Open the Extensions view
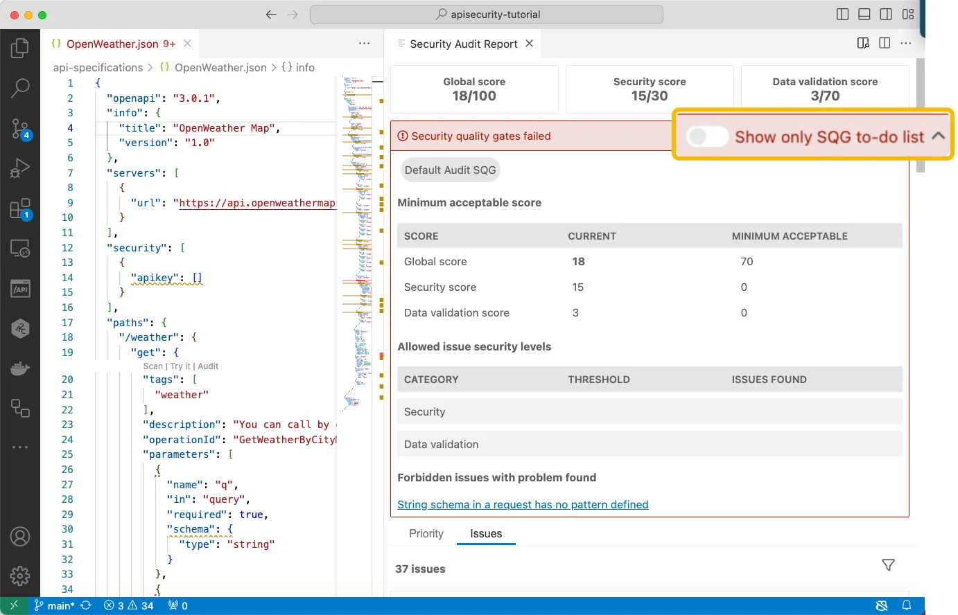This screenshot has height=615, width=958. click(21, 208)
